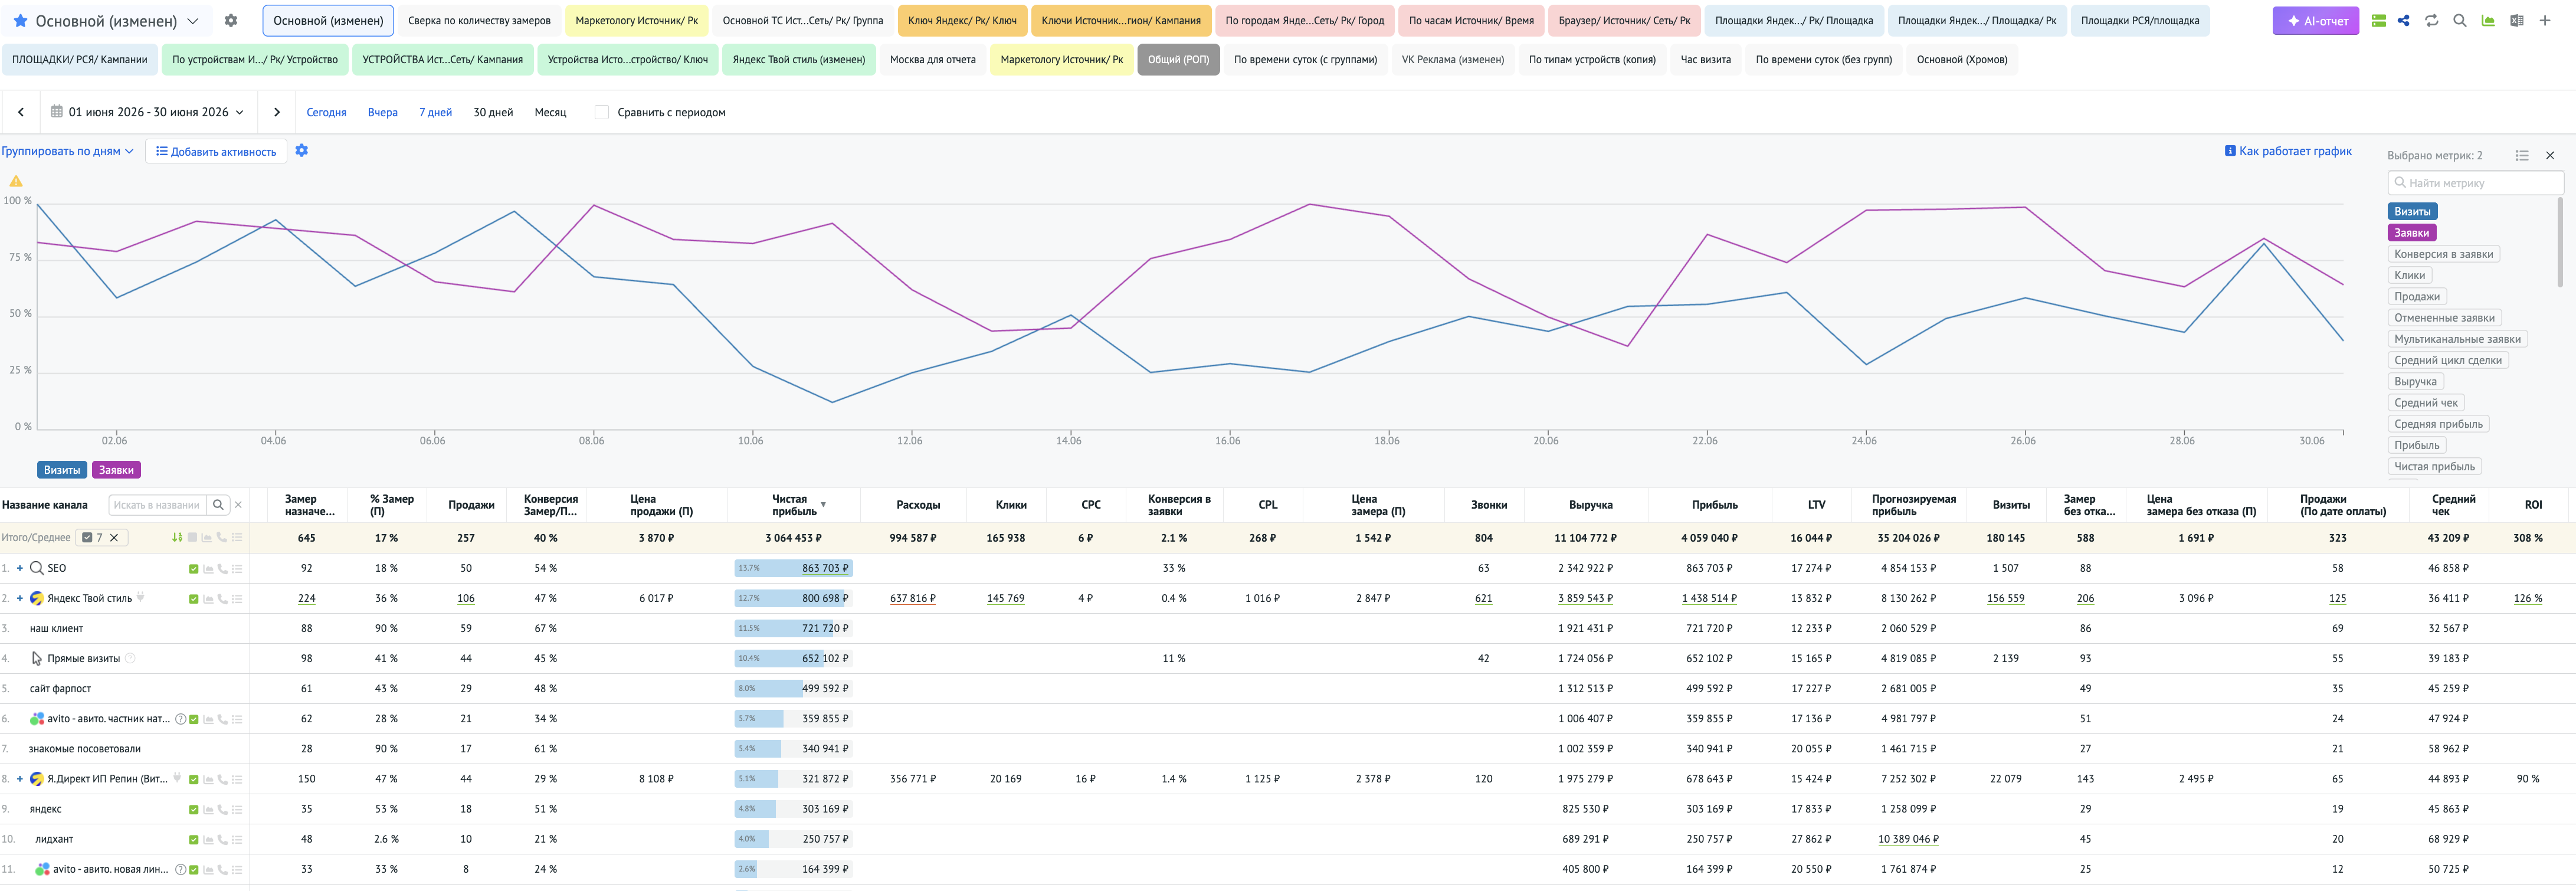Uncheck the Я.Директ ИП Репин row checkbox
This screenshot has width=2576, height=891.
tap(194, 779)
